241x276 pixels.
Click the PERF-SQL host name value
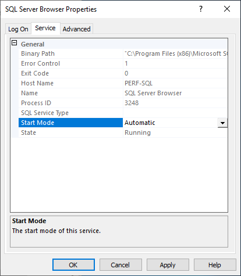click(139, 83)
